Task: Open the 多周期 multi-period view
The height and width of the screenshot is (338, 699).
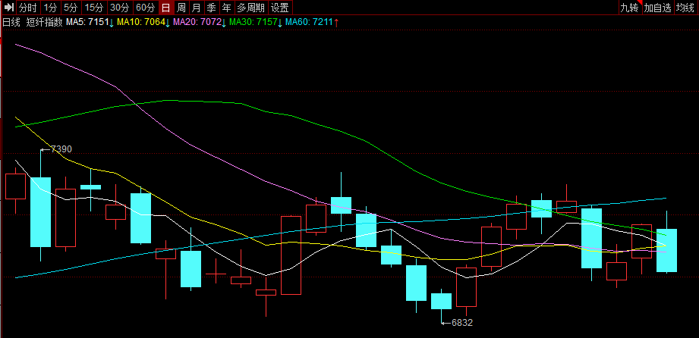Action: pos(251,7)
